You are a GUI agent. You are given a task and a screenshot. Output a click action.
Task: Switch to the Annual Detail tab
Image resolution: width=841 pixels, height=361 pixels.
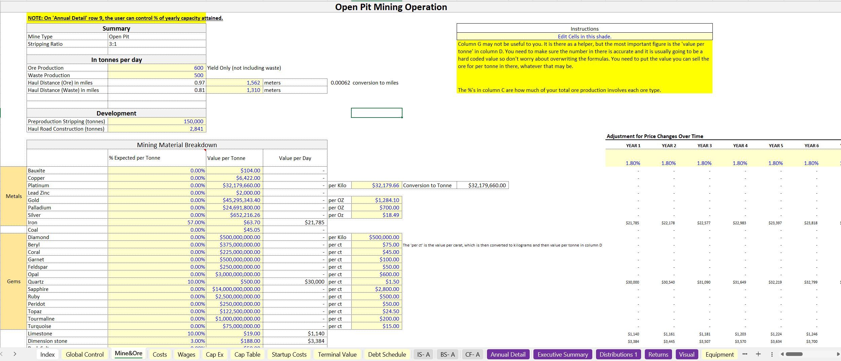coord(508,354)
